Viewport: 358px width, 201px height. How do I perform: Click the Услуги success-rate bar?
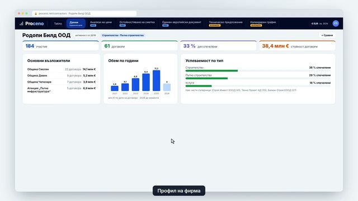point(258,86)
